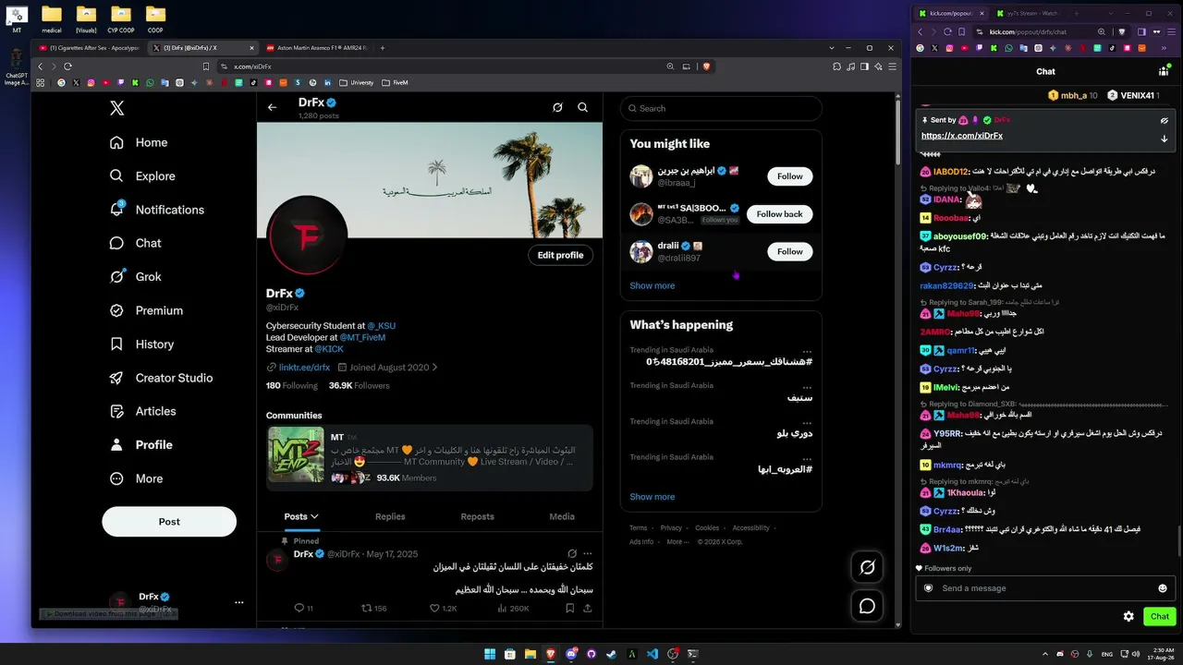Open Articles in X sidebar
This screenshot has height=665, width=1183.
143,411
